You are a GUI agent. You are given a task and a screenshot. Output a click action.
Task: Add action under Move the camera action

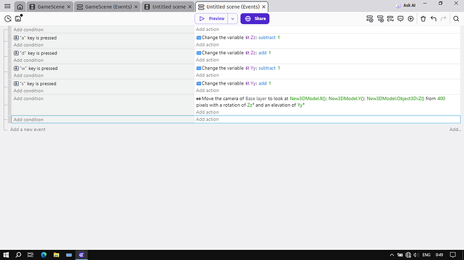coord(207,112)
